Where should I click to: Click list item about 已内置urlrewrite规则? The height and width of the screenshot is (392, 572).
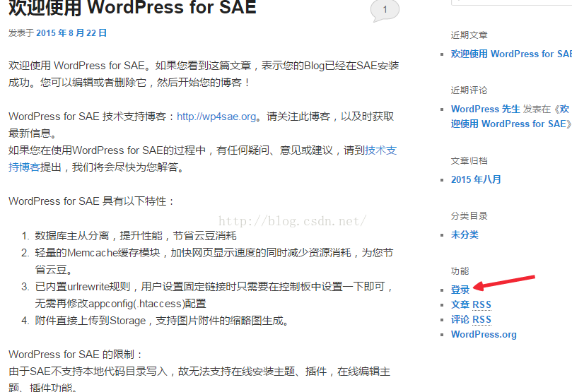(x=214, y=295)
